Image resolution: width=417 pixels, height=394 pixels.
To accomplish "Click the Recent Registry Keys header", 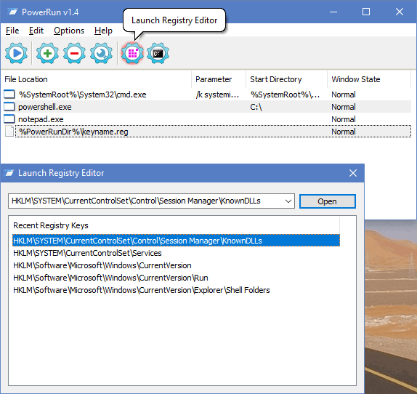I will [176, 225].
